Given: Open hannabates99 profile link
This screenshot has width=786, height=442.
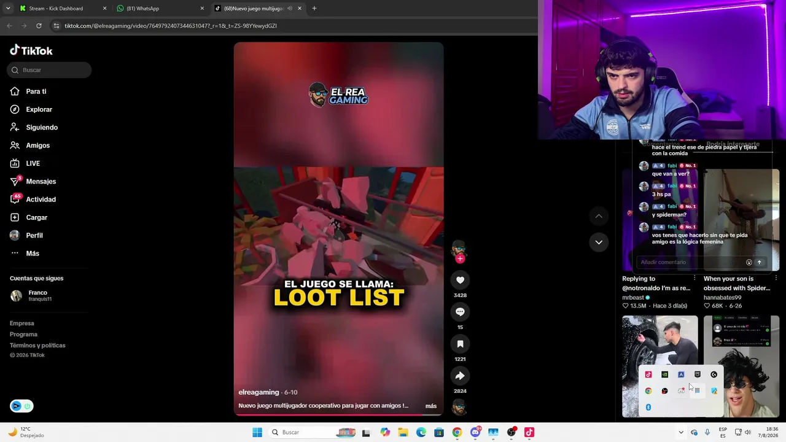Looking at the screenshot, I should (722, 298).
